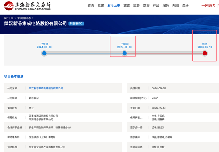Click the 已问询 2024-10-30 label
The height and width of the screenshot is (152, 219).
pos(125,45)
